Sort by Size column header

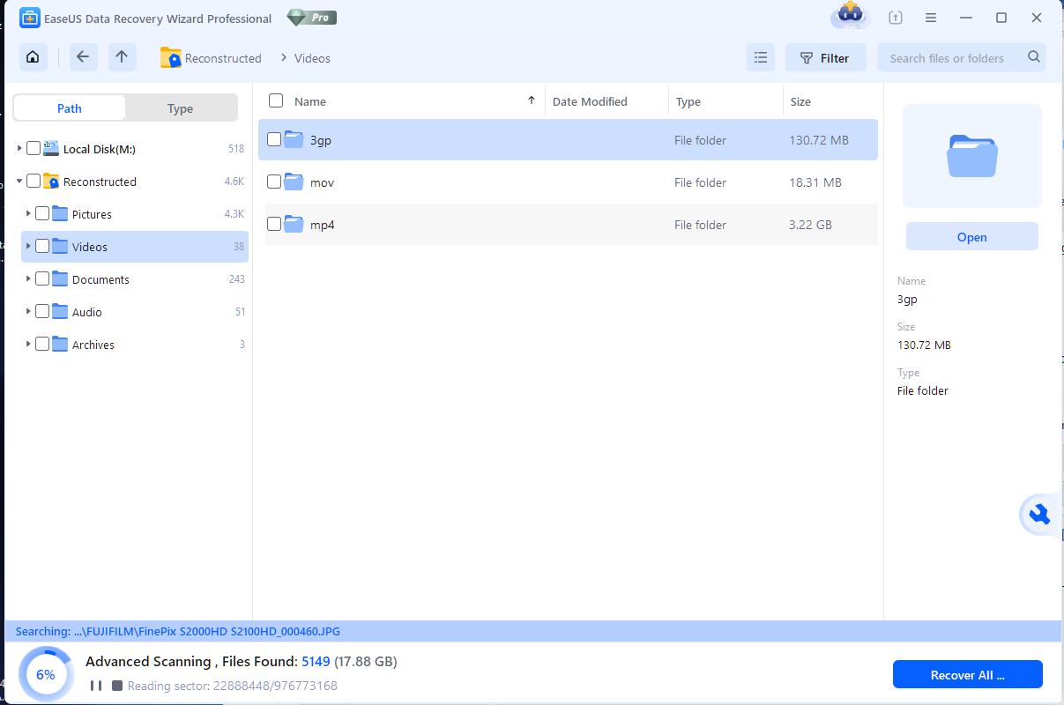800,101
